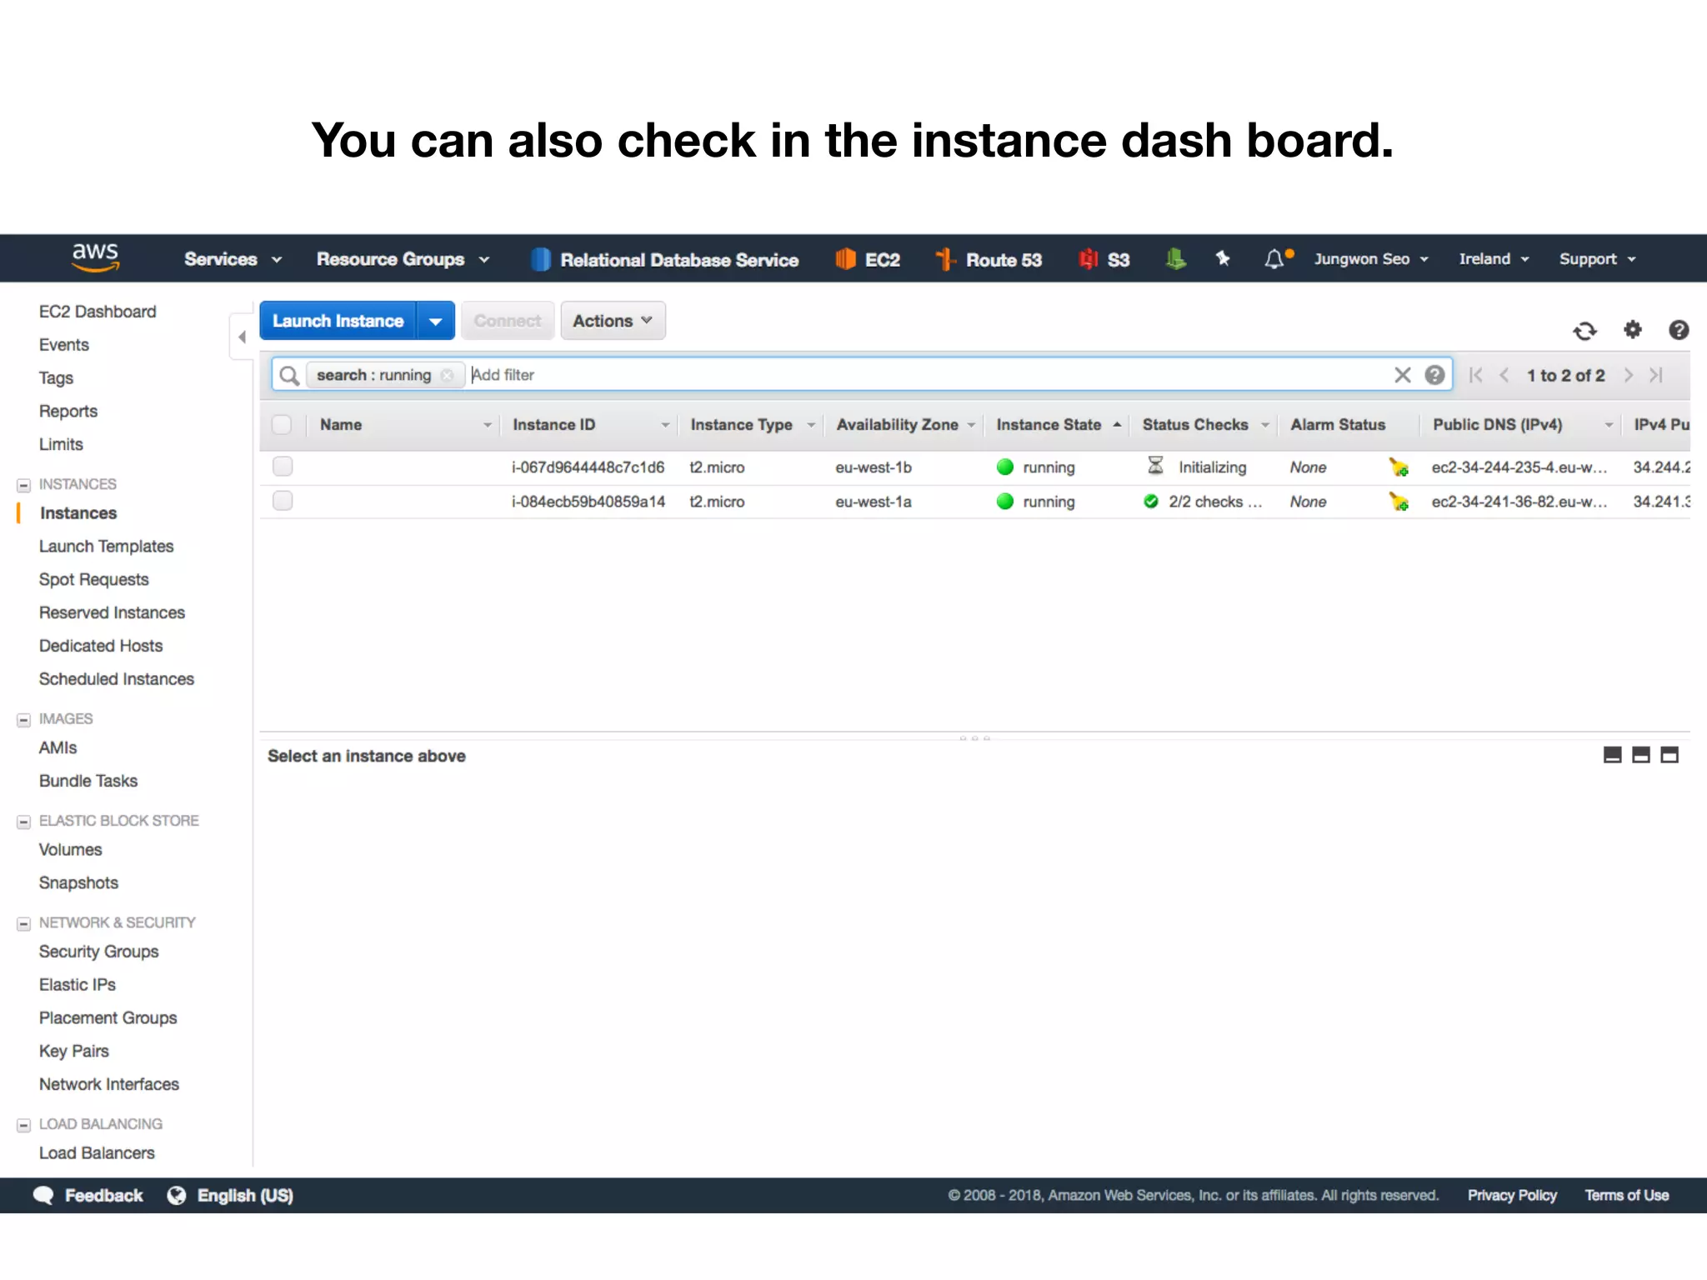Open the S3 shortcut in the navigation bar
Screen dimensions: 1707x1280
pos(1104,260)
